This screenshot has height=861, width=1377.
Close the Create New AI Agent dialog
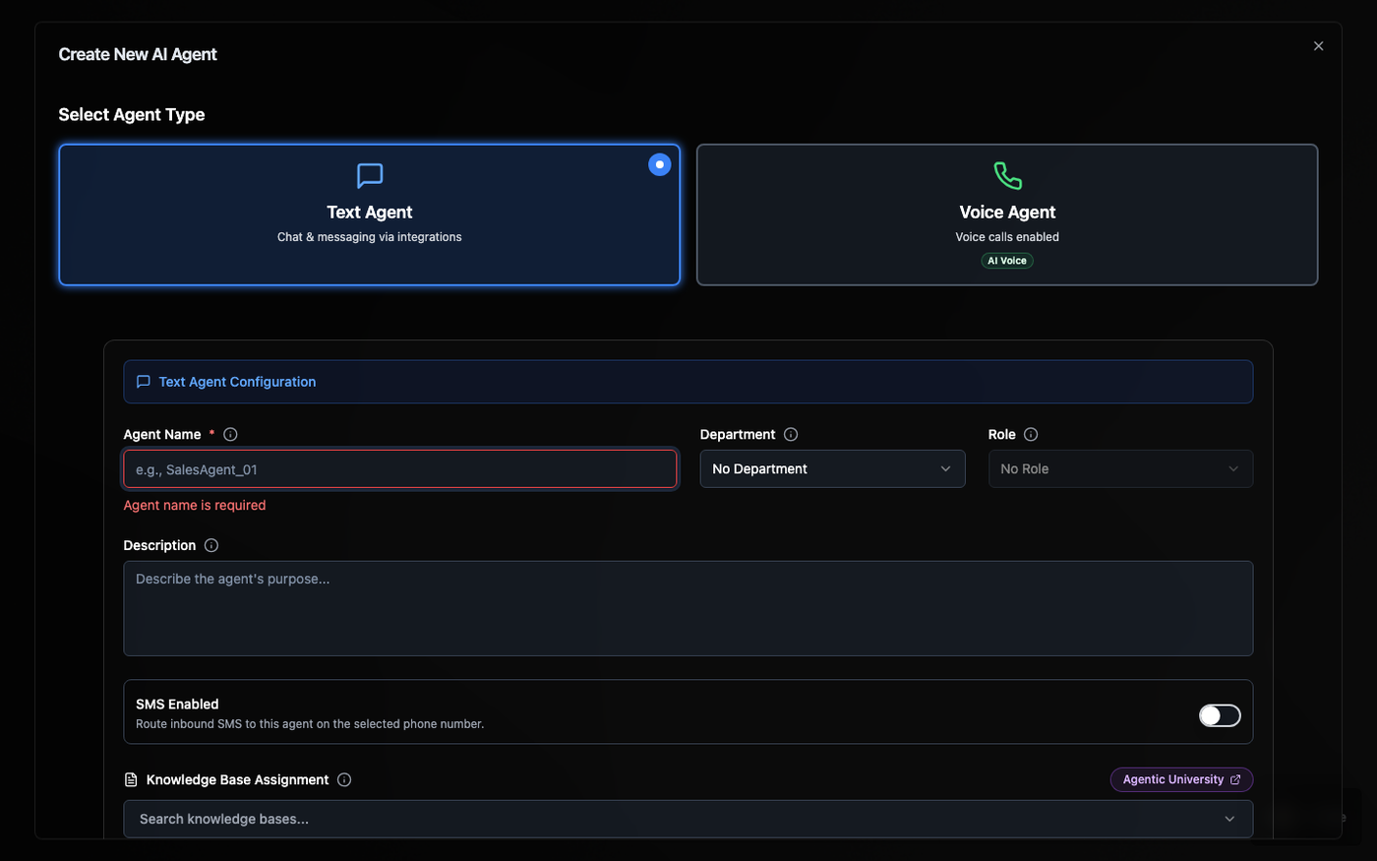(x=1318, y=46)
